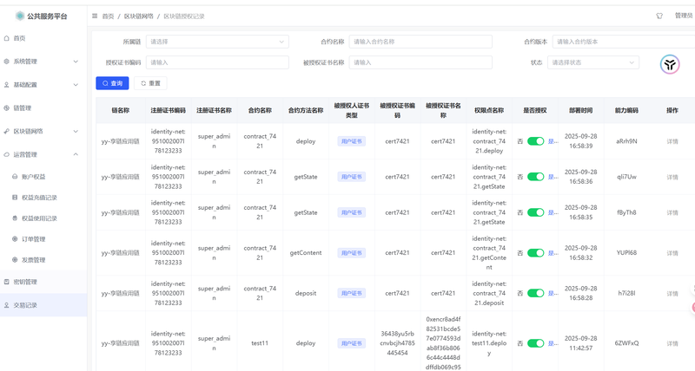Open 订单管理 in the sidebar
The image size is (695, 371).
tap(33, 239)
